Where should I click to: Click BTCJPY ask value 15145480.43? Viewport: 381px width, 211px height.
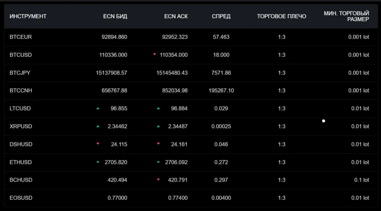point(172,73)
